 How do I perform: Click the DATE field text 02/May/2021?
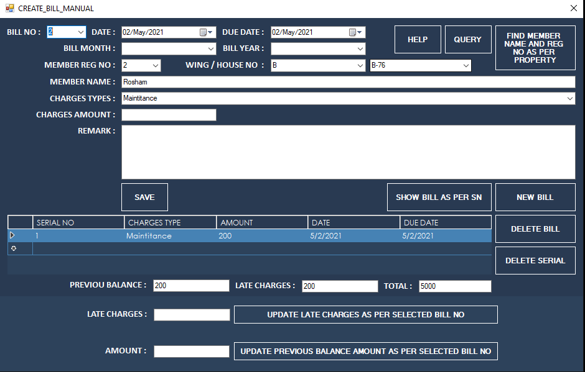tap(143, 32)
